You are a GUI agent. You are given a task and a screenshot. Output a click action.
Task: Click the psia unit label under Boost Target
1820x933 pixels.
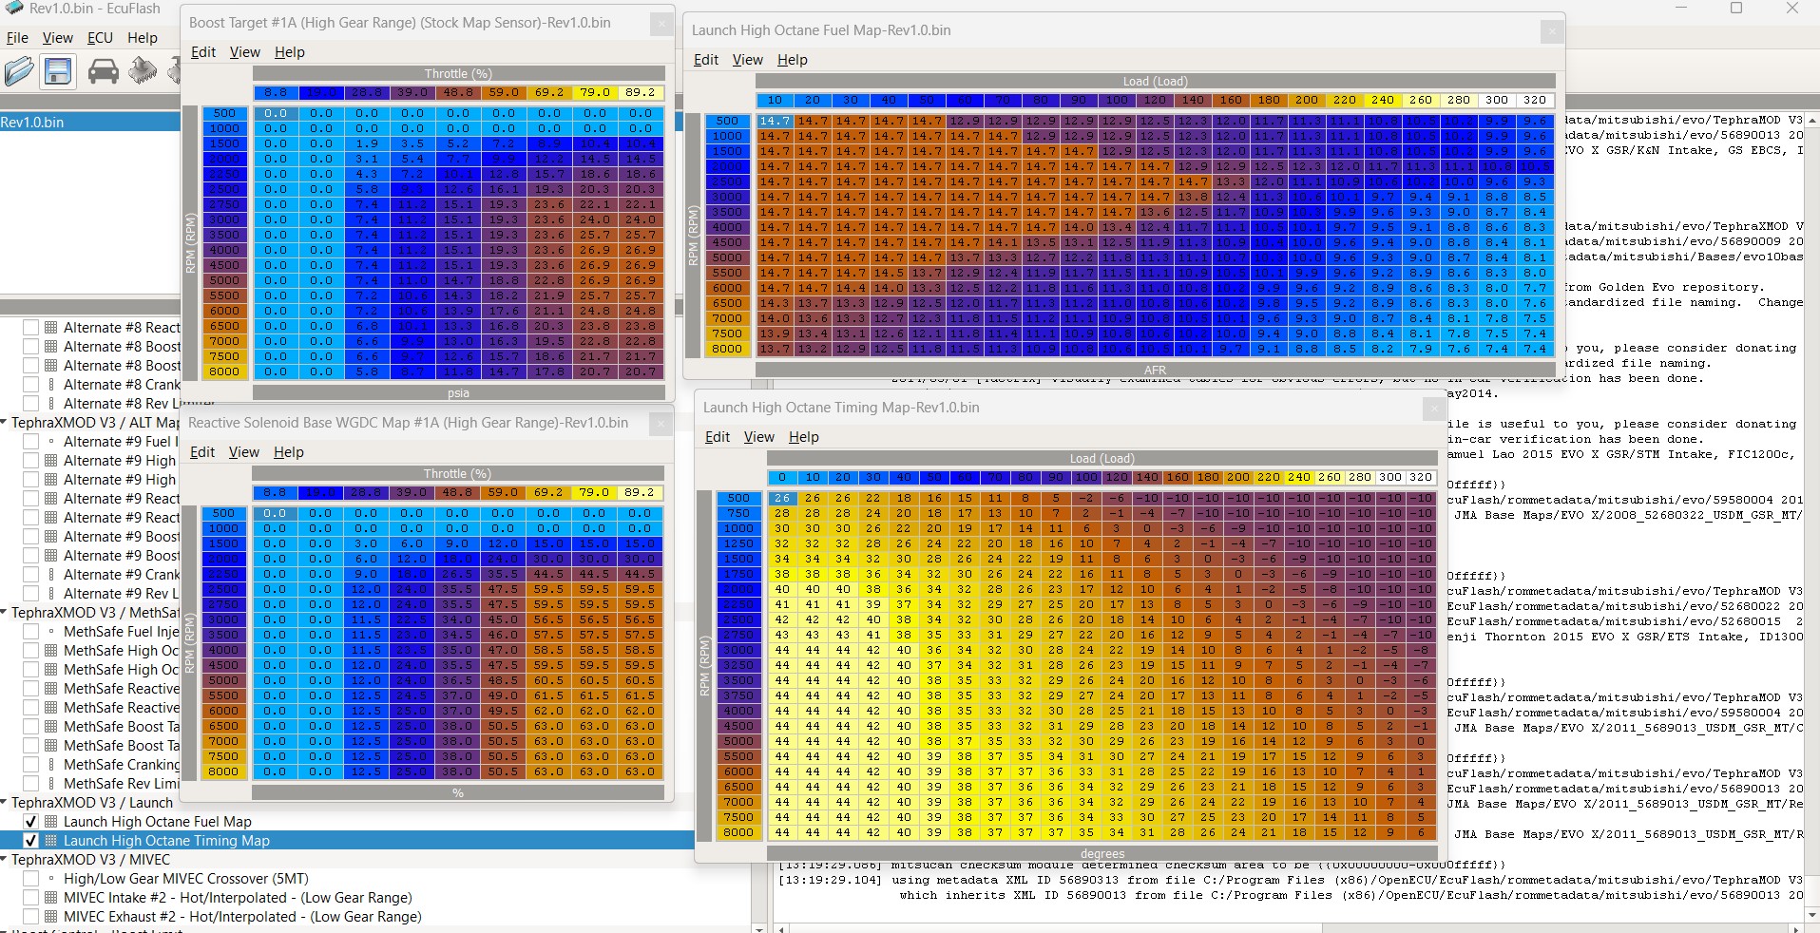(458, 393)
